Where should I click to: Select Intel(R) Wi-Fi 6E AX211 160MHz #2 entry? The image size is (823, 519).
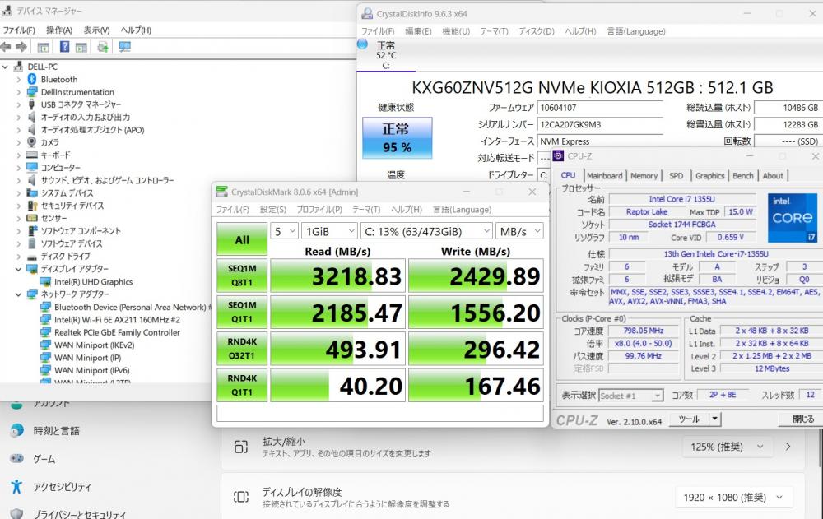[x=117, y=320]
